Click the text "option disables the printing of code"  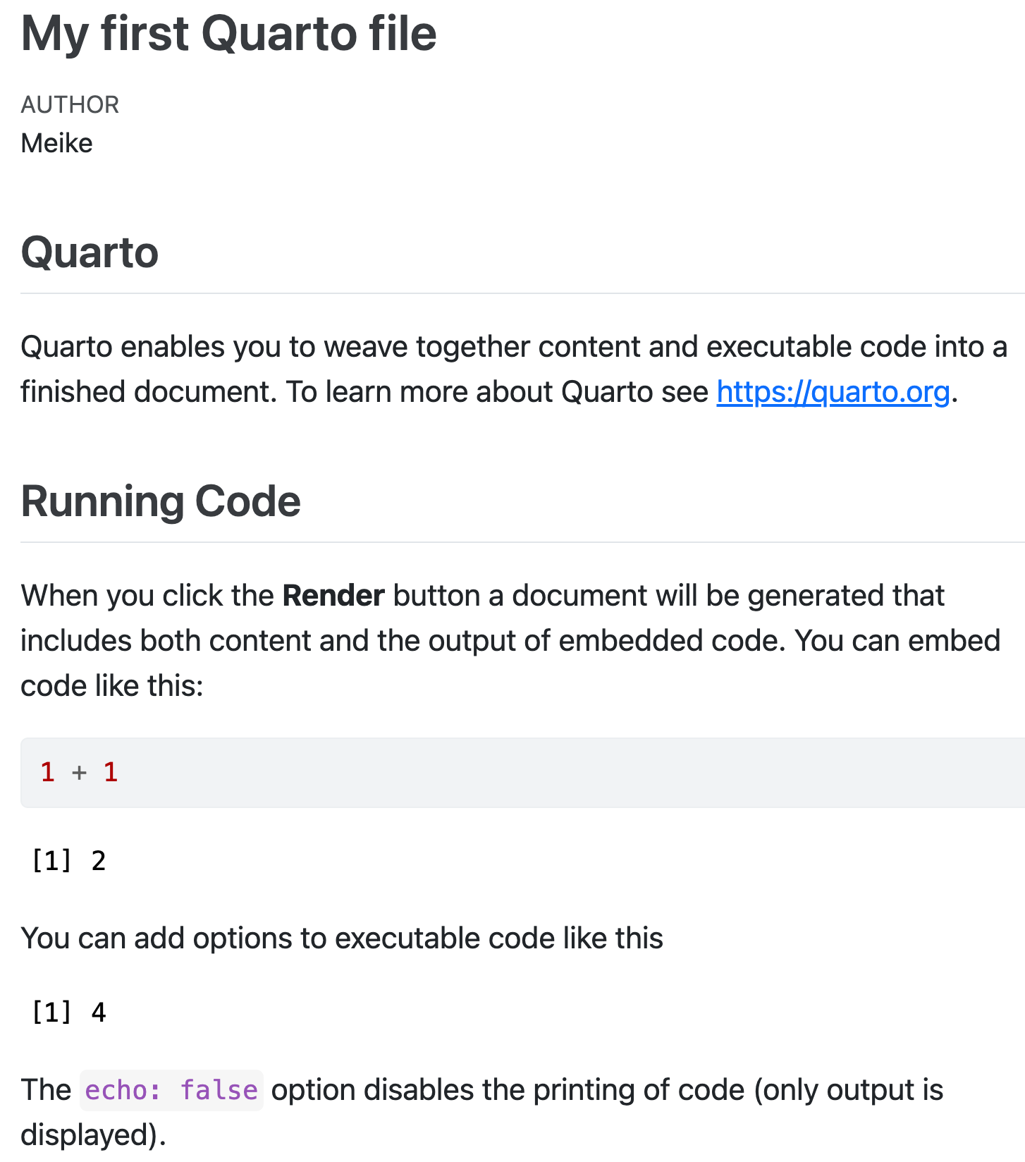click(x=508, y=1090)
